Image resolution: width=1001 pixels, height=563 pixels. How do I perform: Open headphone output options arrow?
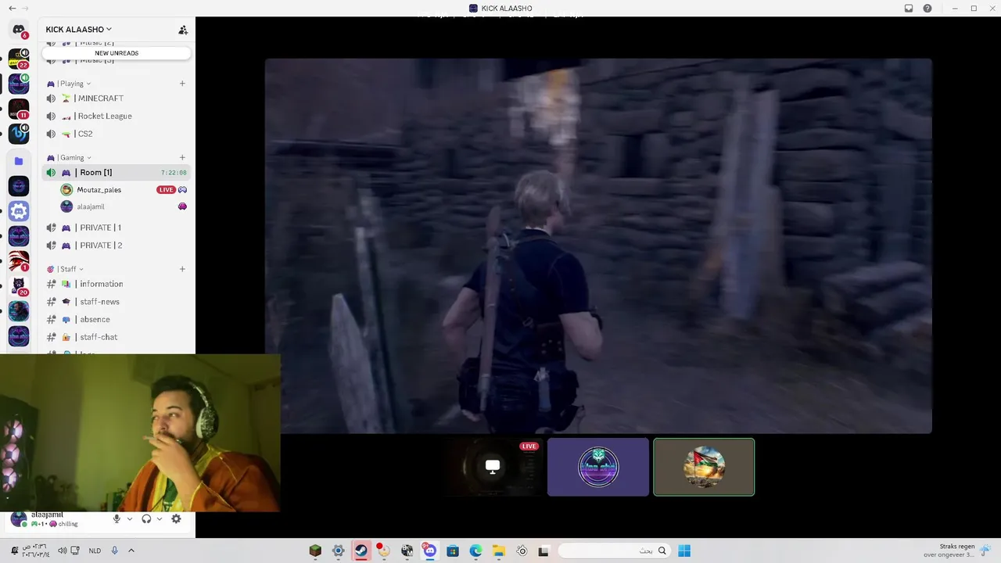[x=160, y=518]
